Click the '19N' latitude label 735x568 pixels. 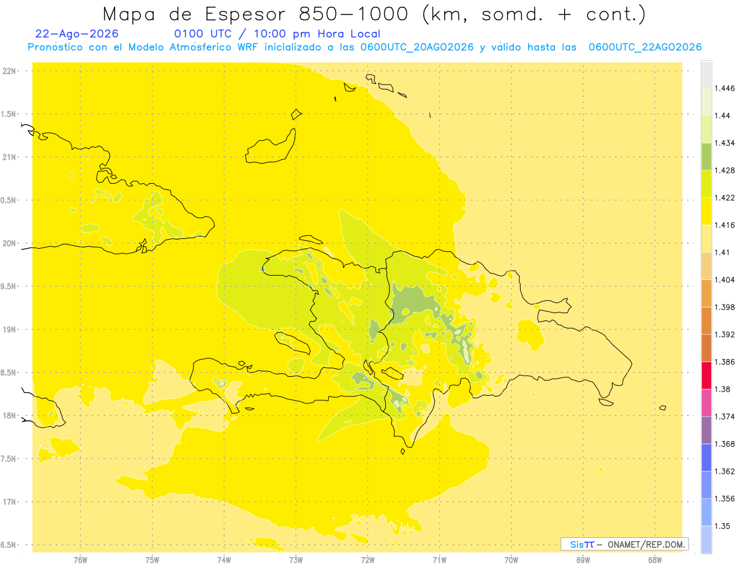9,330
